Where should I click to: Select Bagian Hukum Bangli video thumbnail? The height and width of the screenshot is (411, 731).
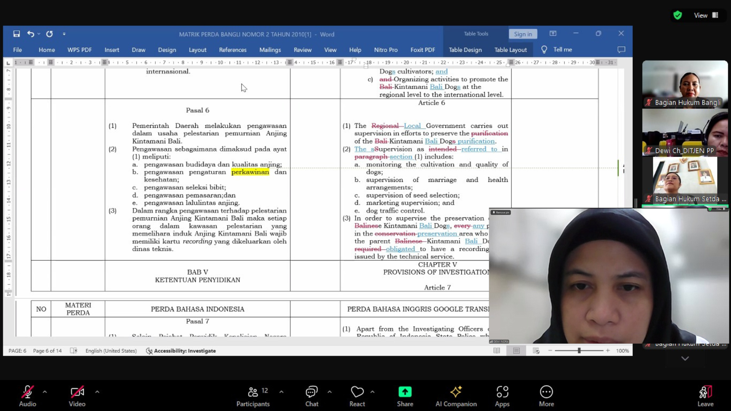click(685, 84)
